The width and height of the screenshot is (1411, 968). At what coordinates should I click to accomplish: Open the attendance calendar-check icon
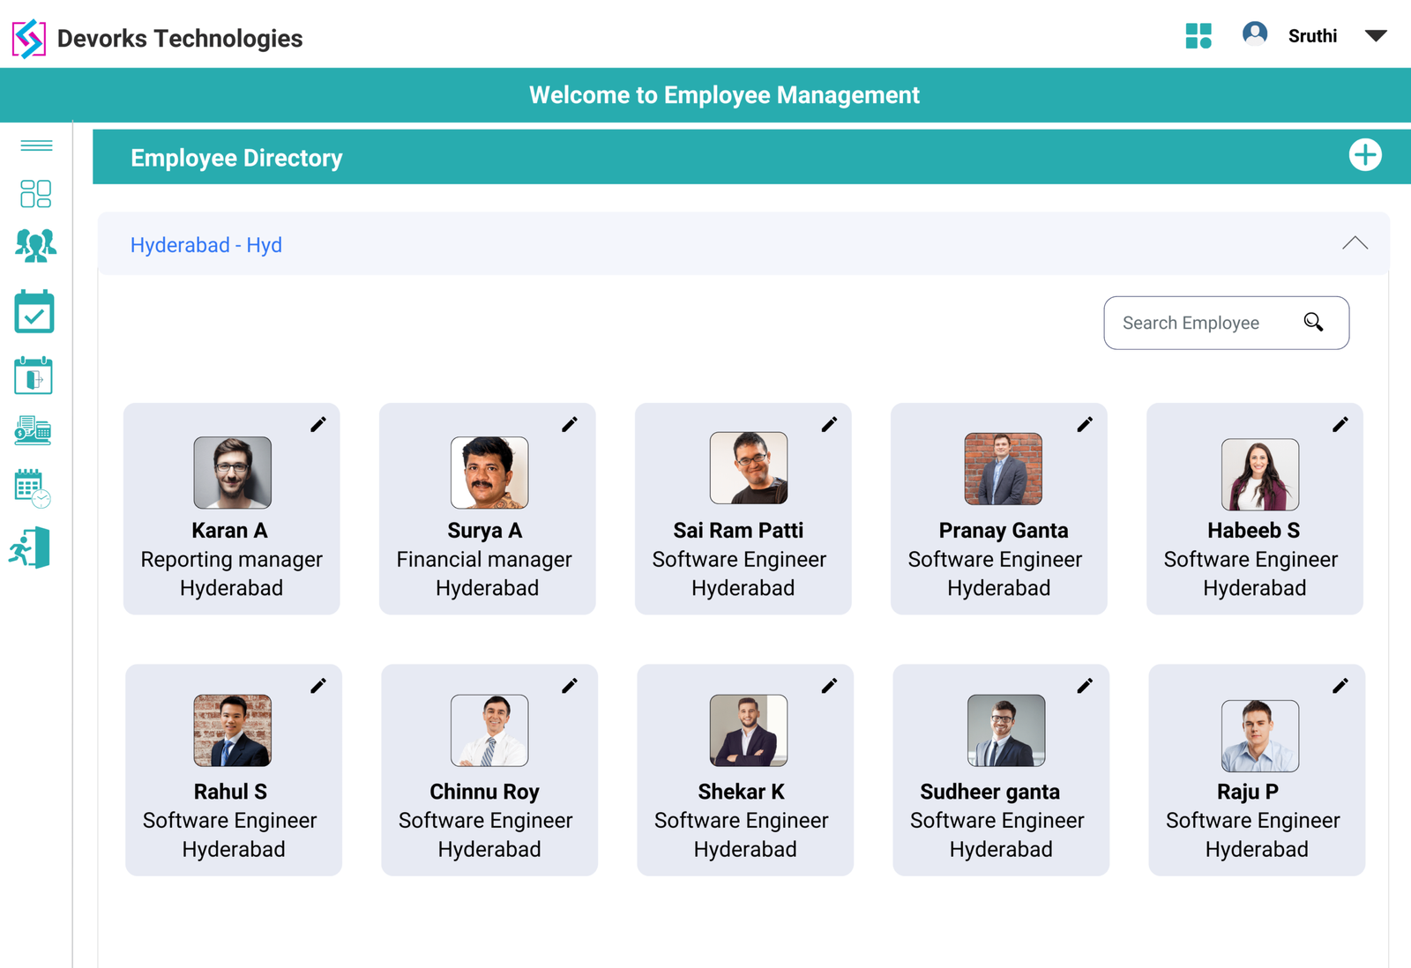[x=34, y=312]
